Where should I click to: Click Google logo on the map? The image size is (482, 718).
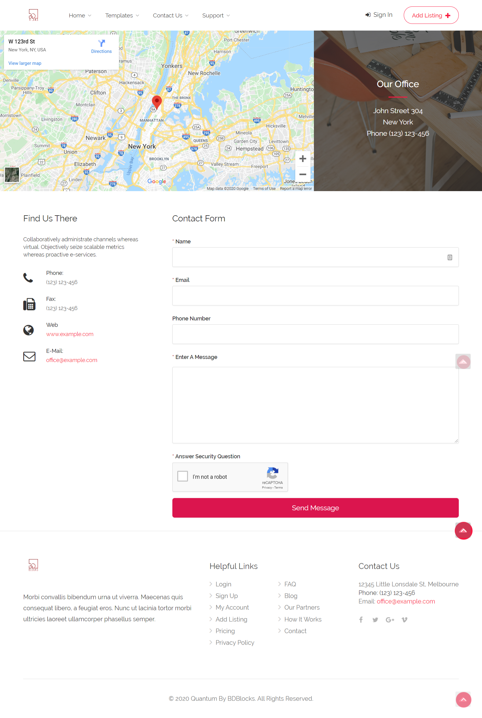tap(157, 181)
